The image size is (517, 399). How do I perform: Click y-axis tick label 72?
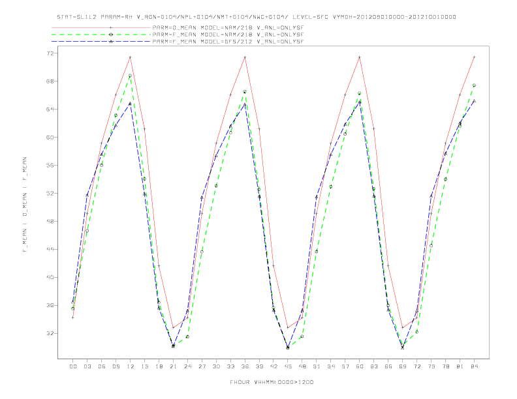(x=51, y=53)
